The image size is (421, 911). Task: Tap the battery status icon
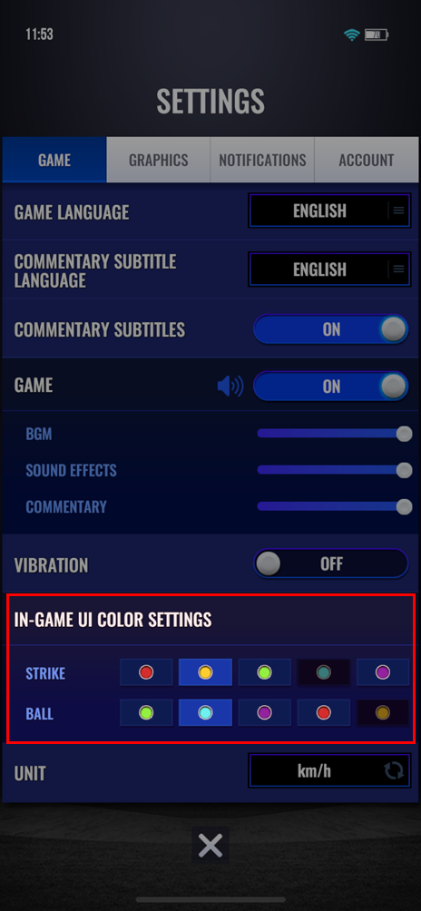coord(377,34)
